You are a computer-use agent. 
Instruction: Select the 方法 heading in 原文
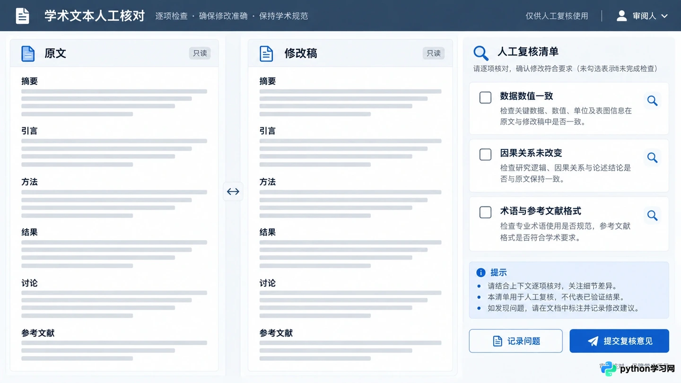(29, 182)
